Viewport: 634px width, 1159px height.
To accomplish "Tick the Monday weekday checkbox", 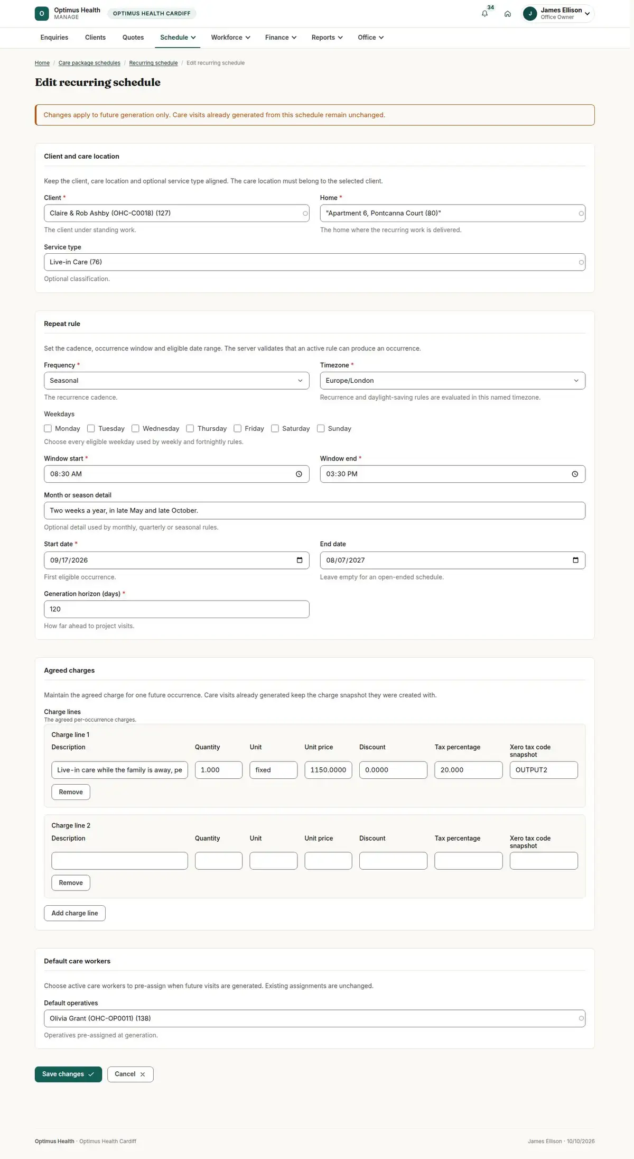I will coord(48,429).
